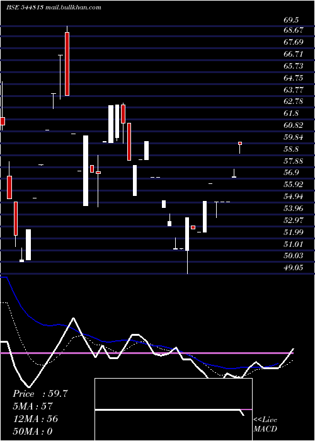Click the 65.73 price level label

coord(294,66)
